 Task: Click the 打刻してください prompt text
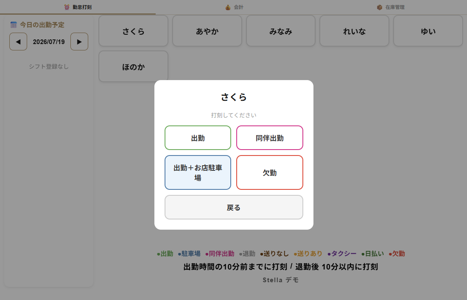[234, 115]
